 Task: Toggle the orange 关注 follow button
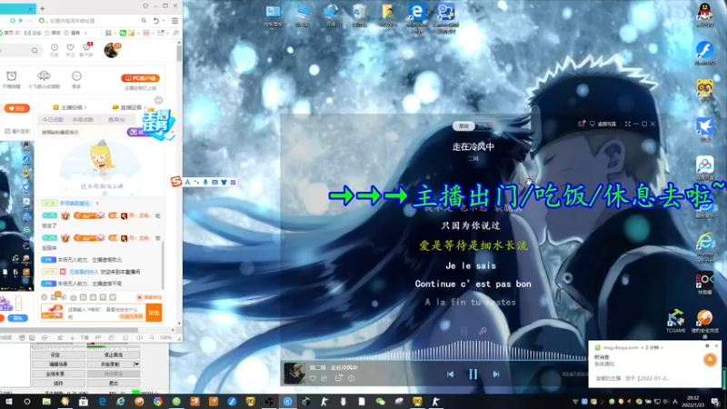[17, 108]
